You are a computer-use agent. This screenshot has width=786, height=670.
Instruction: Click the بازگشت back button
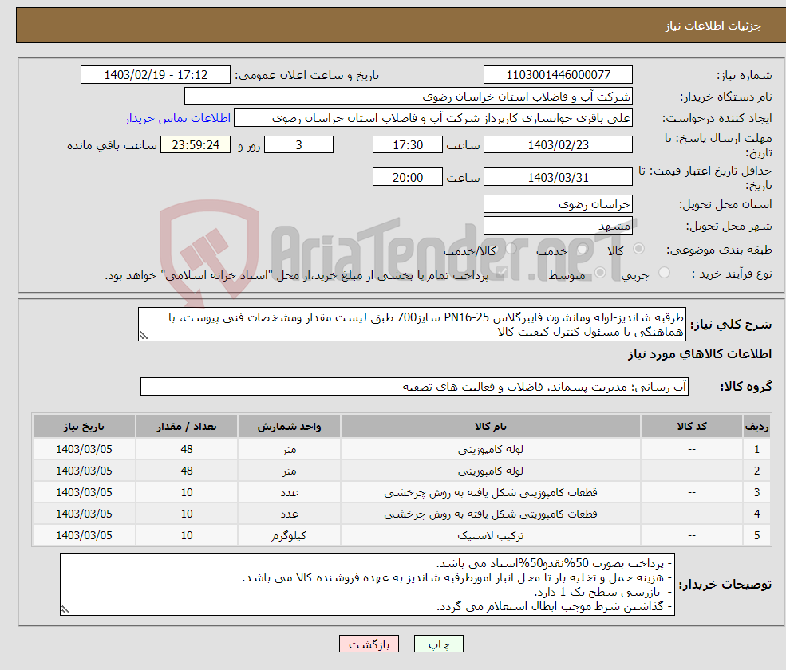[x=369, y=644]
